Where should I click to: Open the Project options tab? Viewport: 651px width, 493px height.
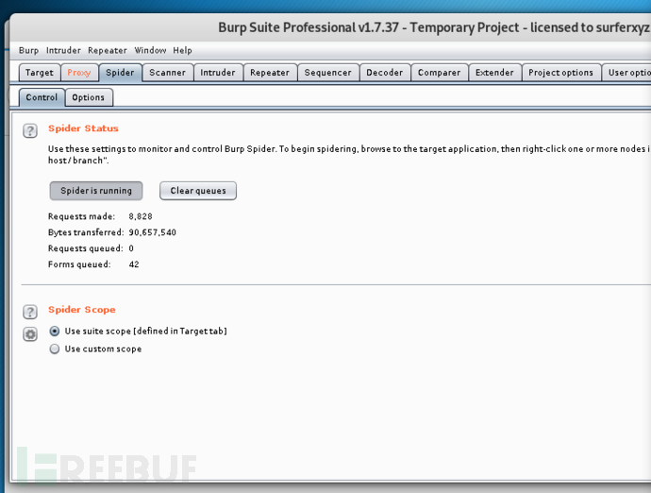tap(561, 73)
